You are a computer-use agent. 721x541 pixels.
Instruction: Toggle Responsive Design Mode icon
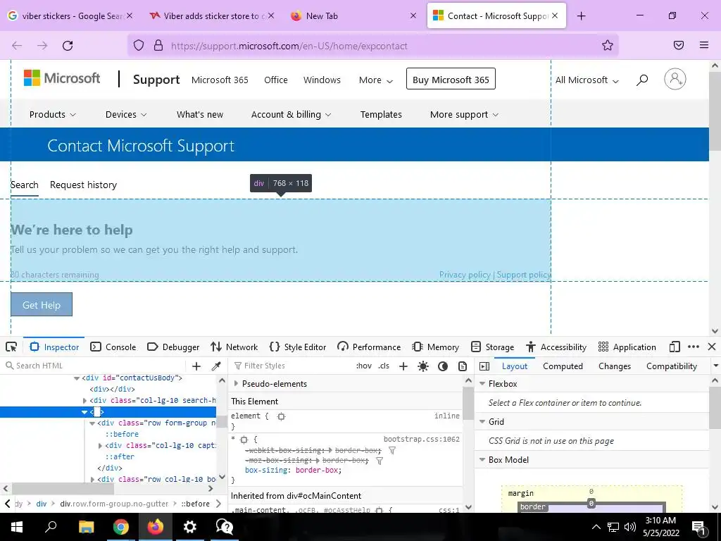pyautogui.click(x=675, y=347)
